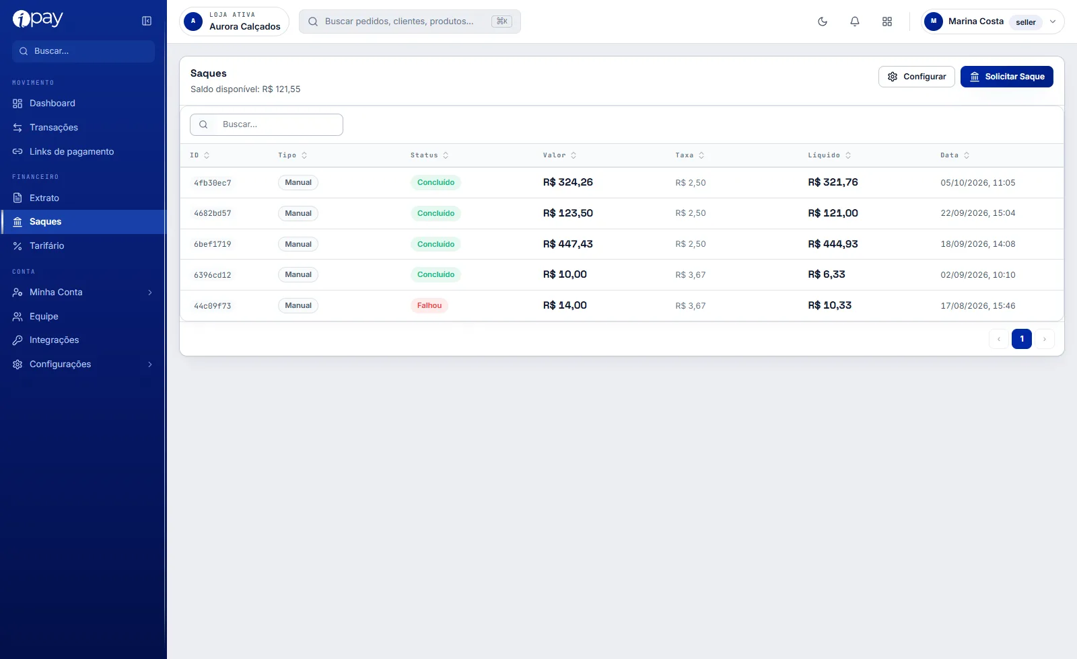
Task: Click Manual tag in row 6bef1719
Action: click(x=298, y=245)
